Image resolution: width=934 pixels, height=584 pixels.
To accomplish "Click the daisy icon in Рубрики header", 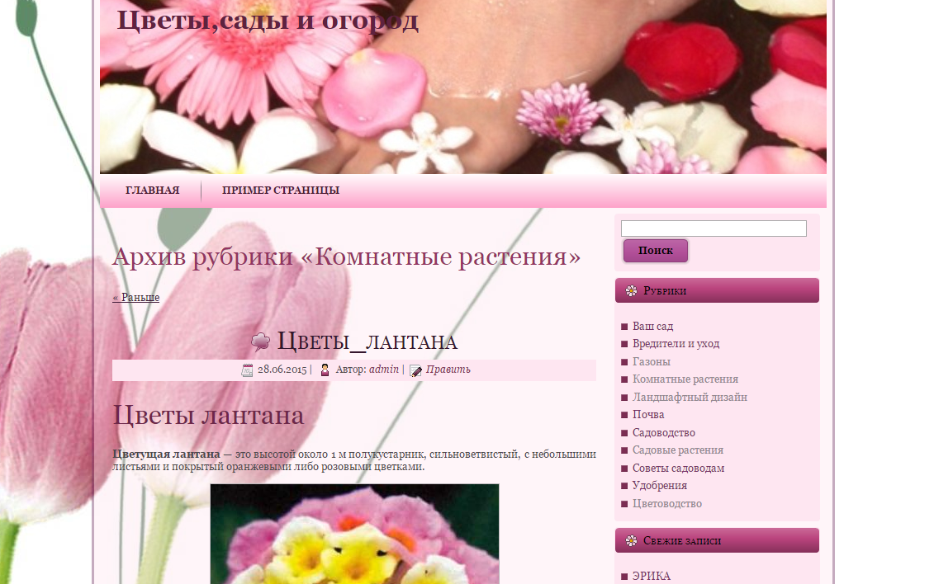I will click(631, 291).
